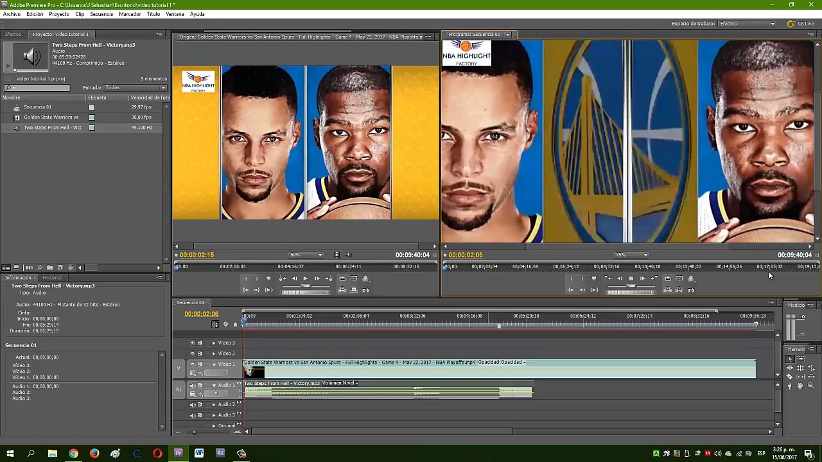The image size is (822, 462).
Task: Open Premiere Pro from Windows taskbar
Action: 179,453
